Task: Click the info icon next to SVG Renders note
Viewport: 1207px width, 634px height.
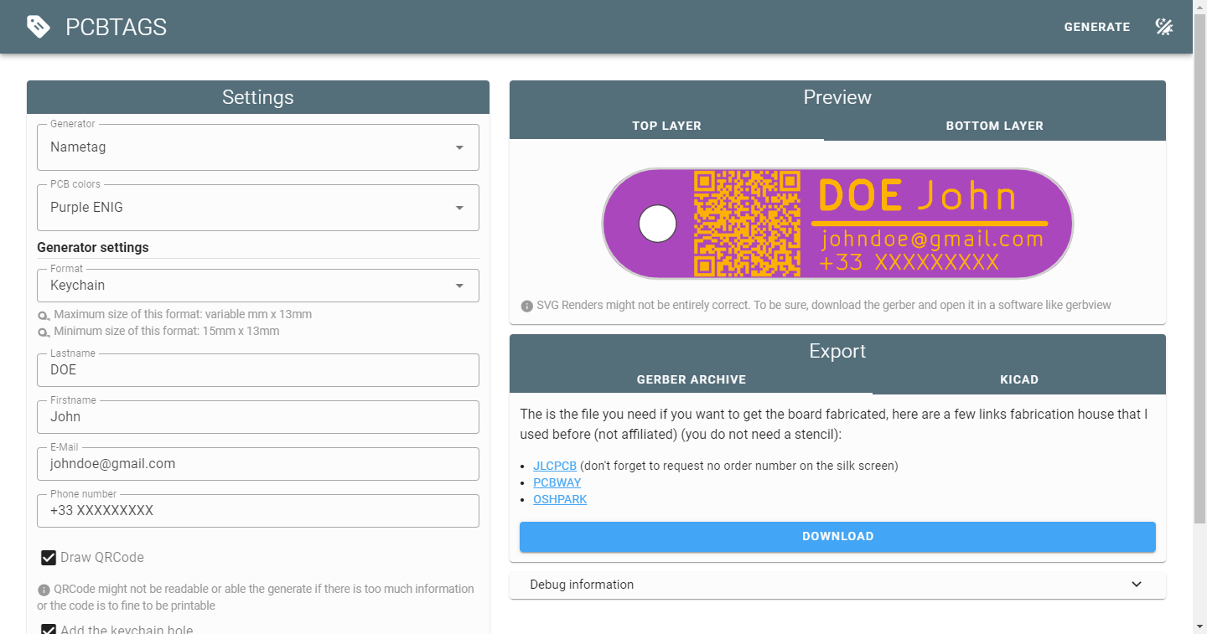Action: point(526,306)
